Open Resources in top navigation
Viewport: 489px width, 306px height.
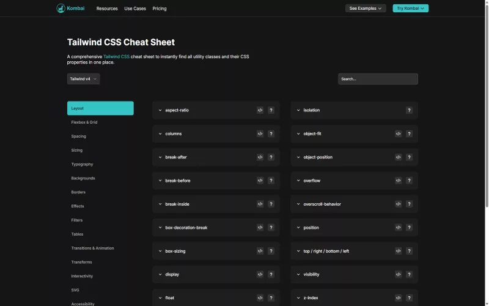107,9
